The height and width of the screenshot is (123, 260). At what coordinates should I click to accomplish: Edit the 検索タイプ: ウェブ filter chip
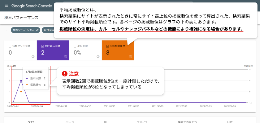click(x=25, y=30)
